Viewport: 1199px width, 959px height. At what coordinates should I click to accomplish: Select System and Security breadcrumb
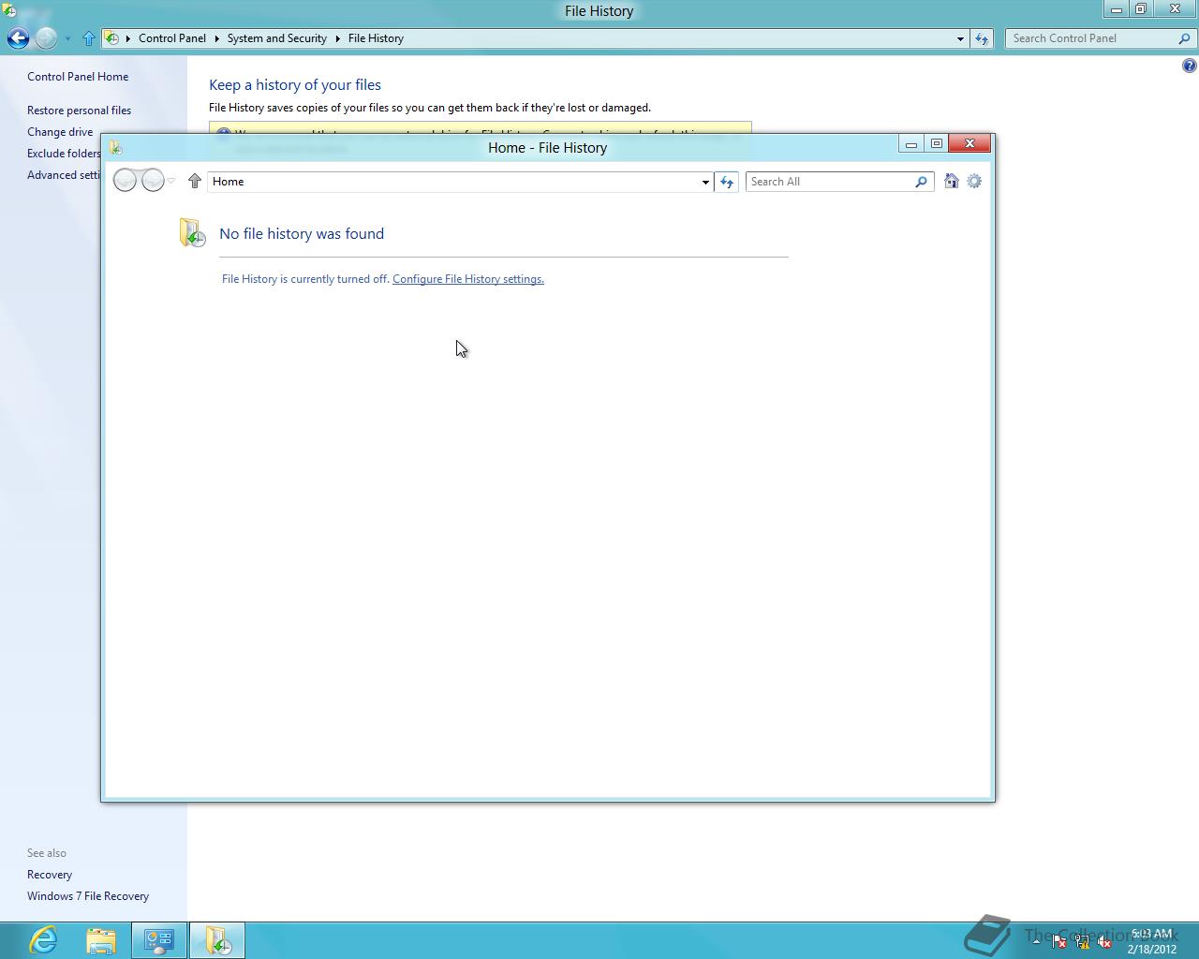[276, 38]
